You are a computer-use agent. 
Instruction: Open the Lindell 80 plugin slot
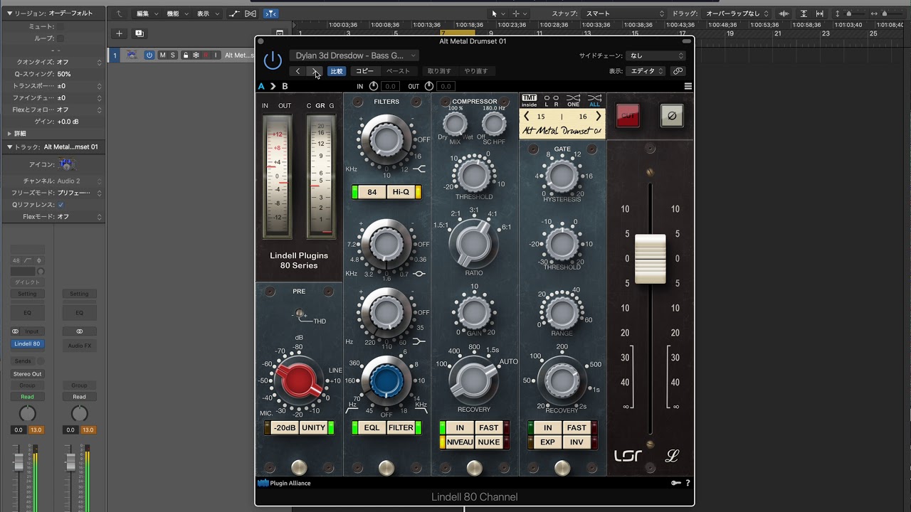coord(27,344)
